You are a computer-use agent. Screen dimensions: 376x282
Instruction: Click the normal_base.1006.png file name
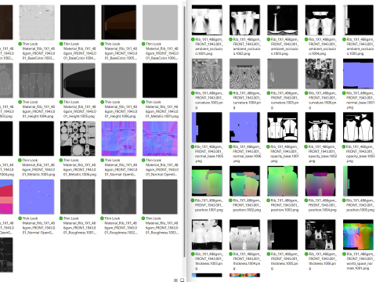(247, 154)
